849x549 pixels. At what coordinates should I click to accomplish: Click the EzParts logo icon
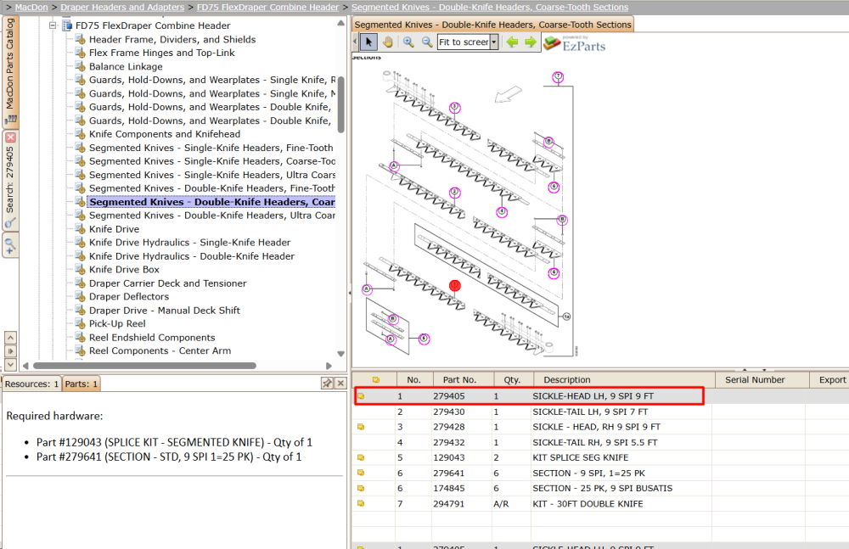coord(551,42)
